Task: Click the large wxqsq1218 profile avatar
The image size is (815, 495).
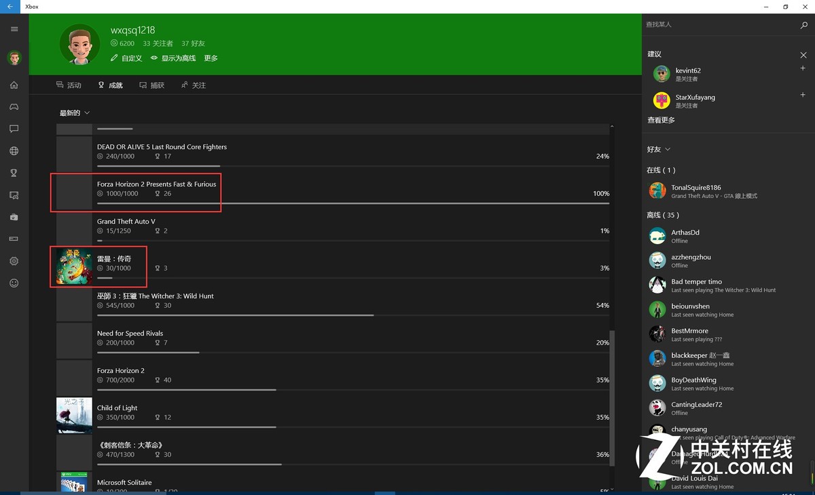Action: click(80, 45)
